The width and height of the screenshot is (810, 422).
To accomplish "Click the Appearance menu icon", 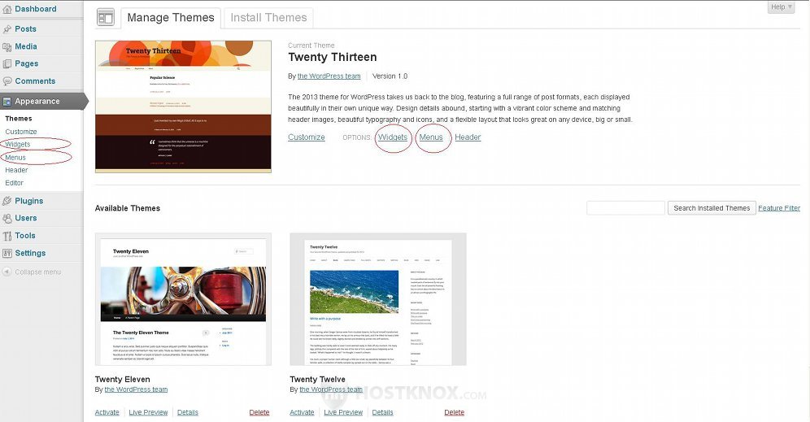I will click(7, 102).
